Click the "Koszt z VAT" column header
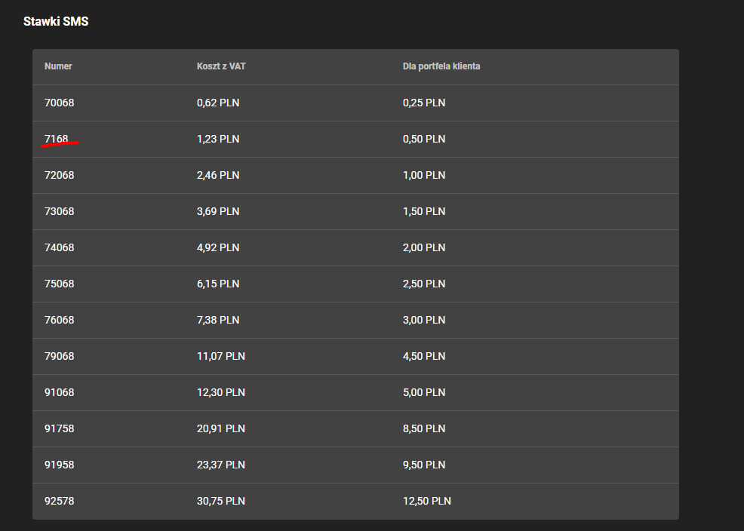The image size is (744, 531). (x=221, y=66)
